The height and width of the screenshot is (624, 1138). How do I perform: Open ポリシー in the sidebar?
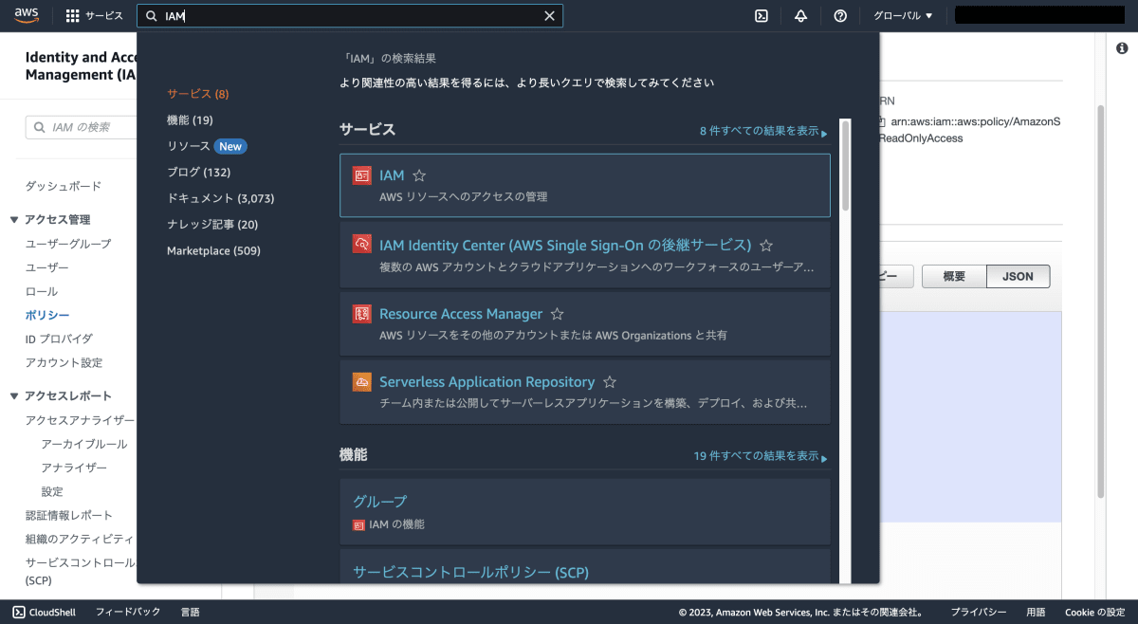pos(47,315)
